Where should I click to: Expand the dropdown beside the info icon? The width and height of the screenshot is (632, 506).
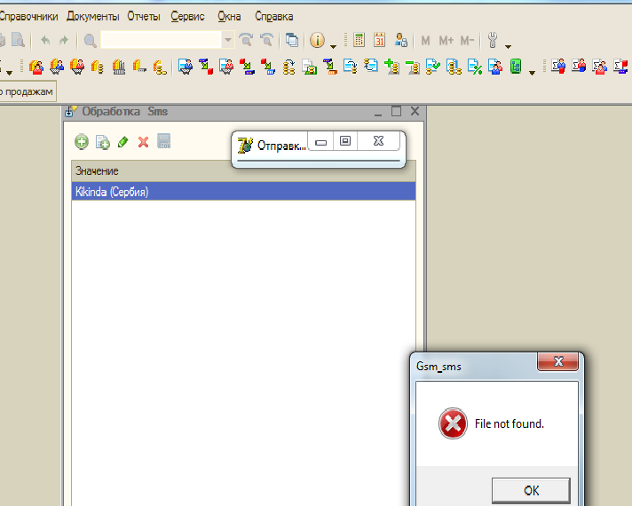[x=333, y=46]
